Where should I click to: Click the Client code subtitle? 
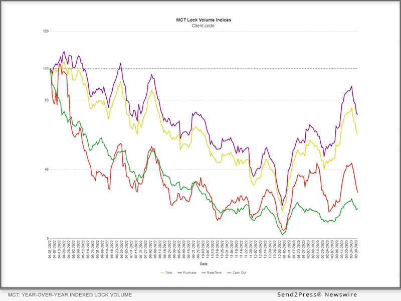pyautogui.click(x=204, y=26)
